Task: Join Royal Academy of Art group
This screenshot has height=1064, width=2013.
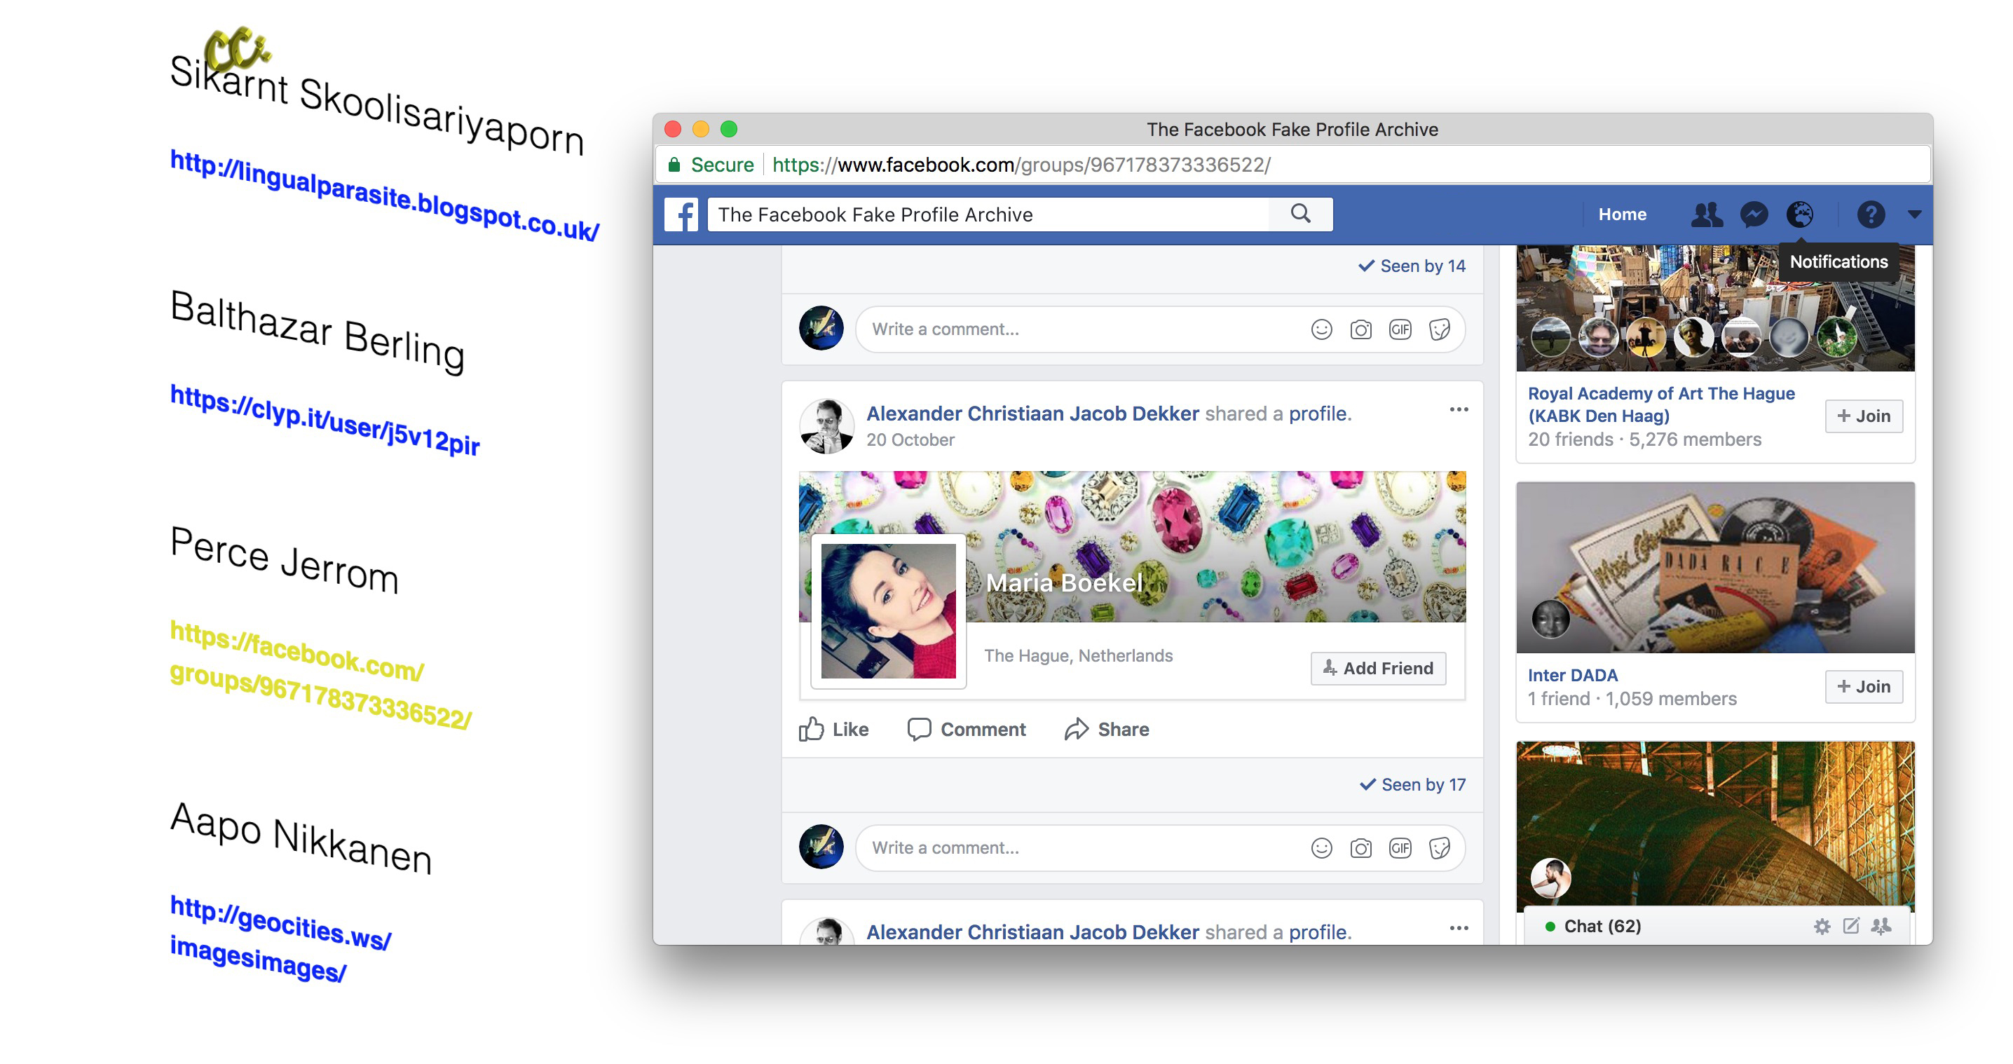Action: pos(1863,416)
